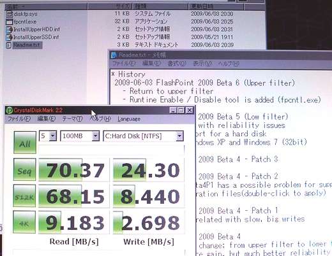Click '2009 Beta 4 - Patch 1' line
332x256 pixels.
[x=238, y=211]
